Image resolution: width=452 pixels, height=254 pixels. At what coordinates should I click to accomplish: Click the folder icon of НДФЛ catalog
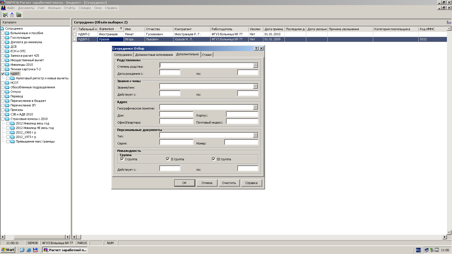click(x=7, y=74)
